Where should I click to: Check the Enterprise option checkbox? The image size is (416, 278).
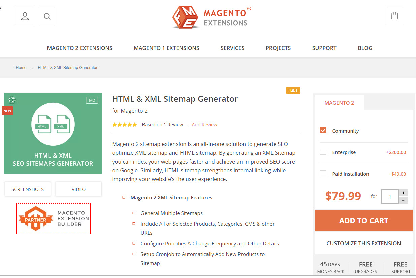coord(323,152)
